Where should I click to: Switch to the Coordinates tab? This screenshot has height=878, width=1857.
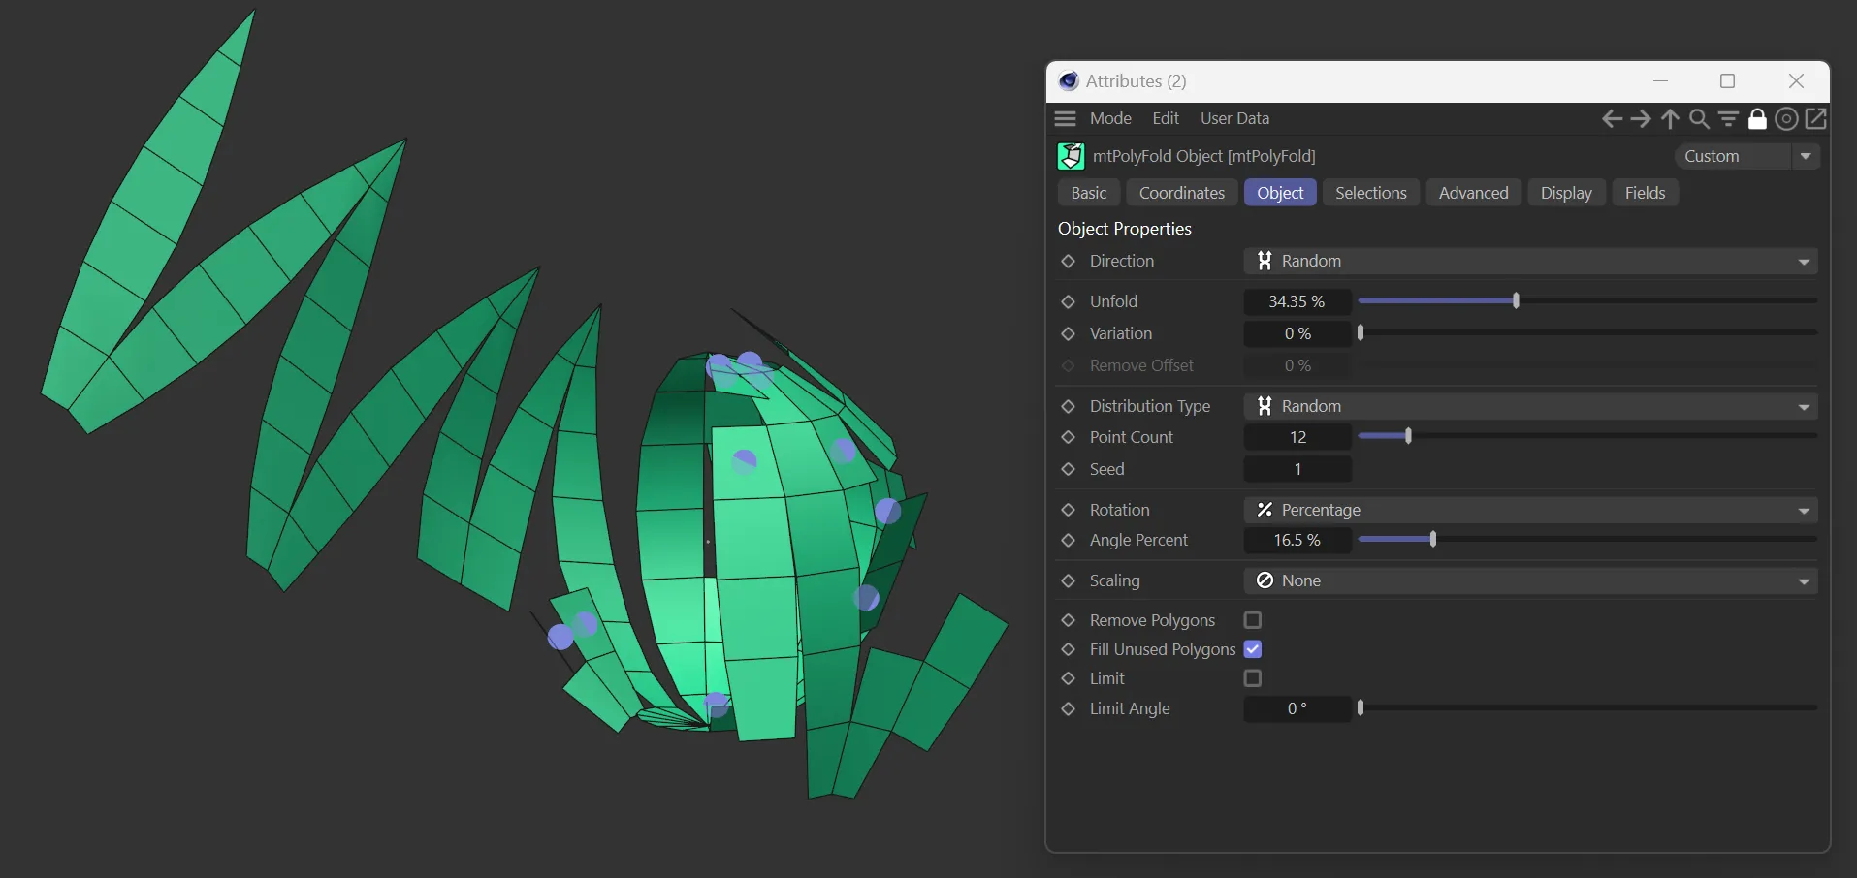(1181, 193)
